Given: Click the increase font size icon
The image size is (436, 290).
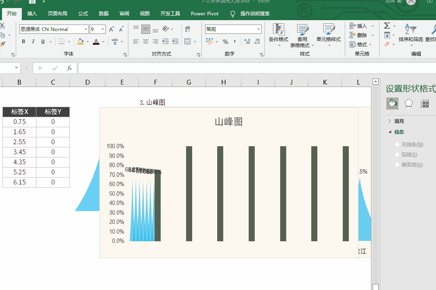Looking at the screenshot, I should pos(111,29).
